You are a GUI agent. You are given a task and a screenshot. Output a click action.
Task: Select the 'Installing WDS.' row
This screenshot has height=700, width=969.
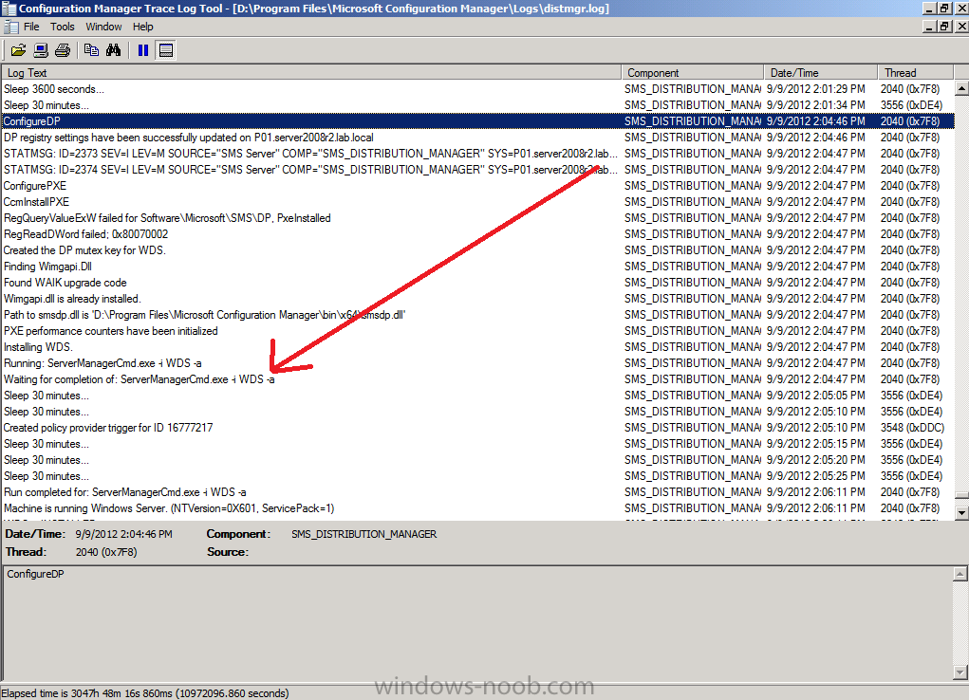tap(477, 346)
